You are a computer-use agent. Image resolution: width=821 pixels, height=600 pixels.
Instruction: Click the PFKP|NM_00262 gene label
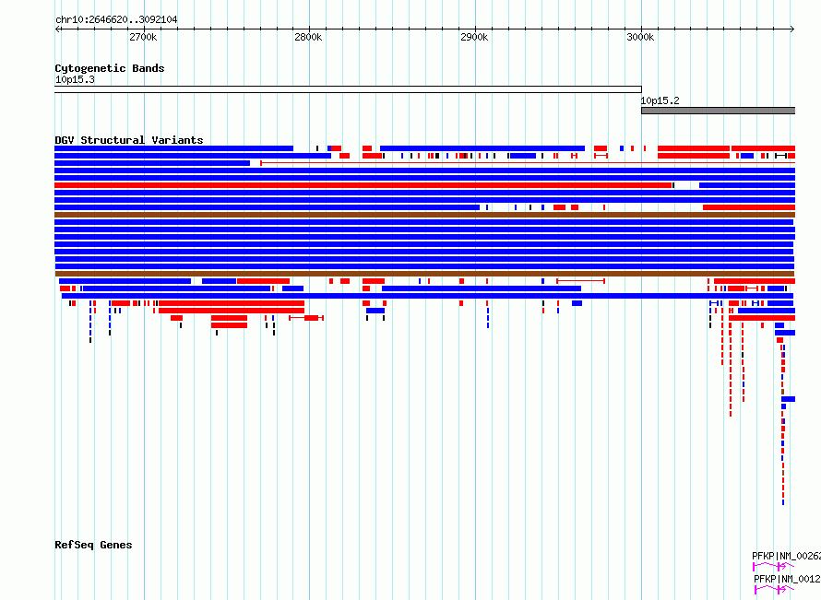coord(786,556)
